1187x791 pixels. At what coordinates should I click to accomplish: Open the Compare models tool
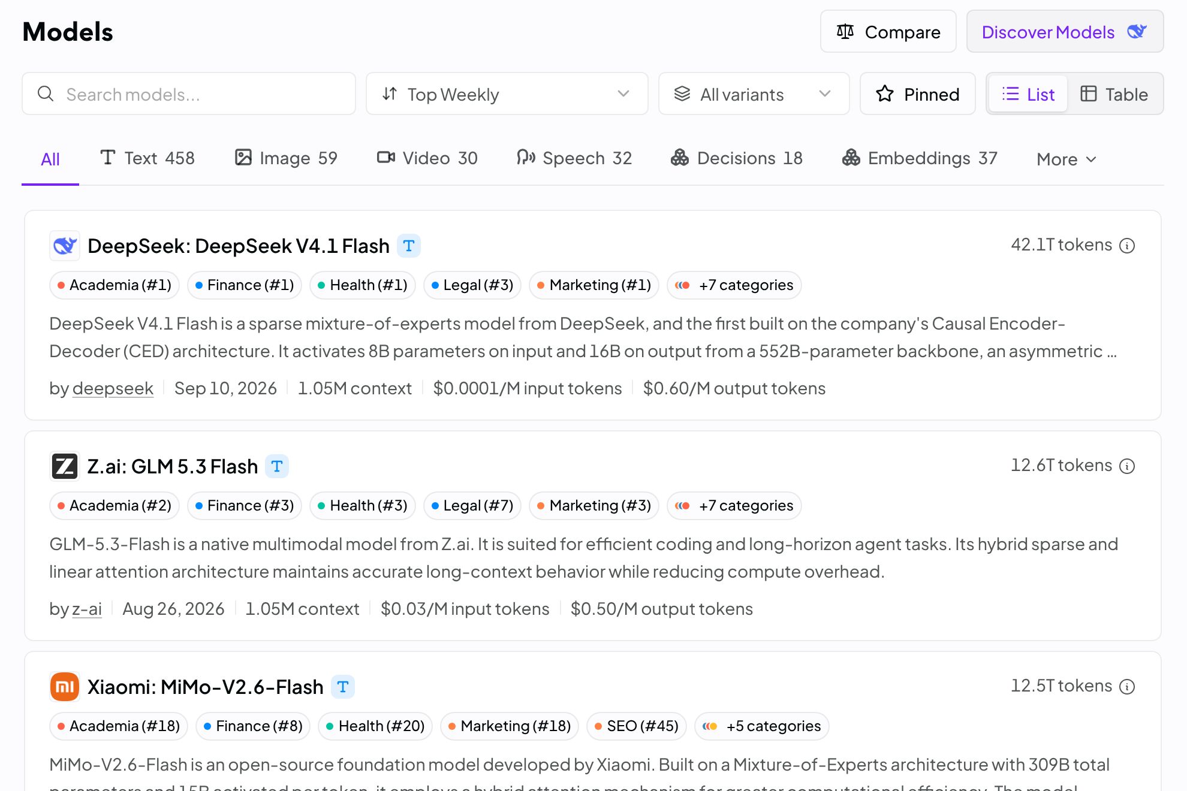click(888, 32)
